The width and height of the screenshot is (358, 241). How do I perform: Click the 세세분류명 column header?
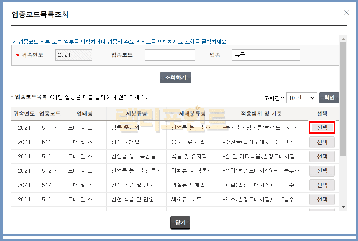tap(192, 114)
